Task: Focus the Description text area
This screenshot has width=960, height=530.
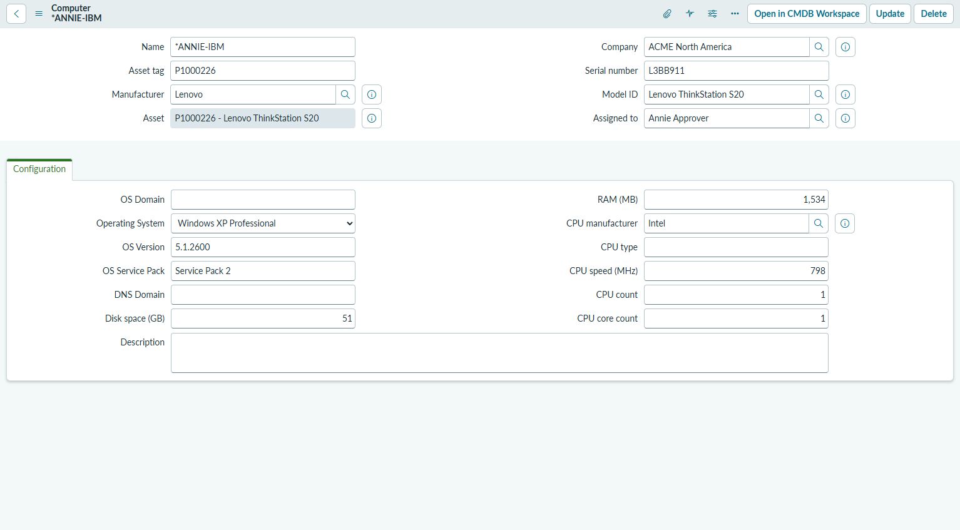Action: [x=499, y=353]
